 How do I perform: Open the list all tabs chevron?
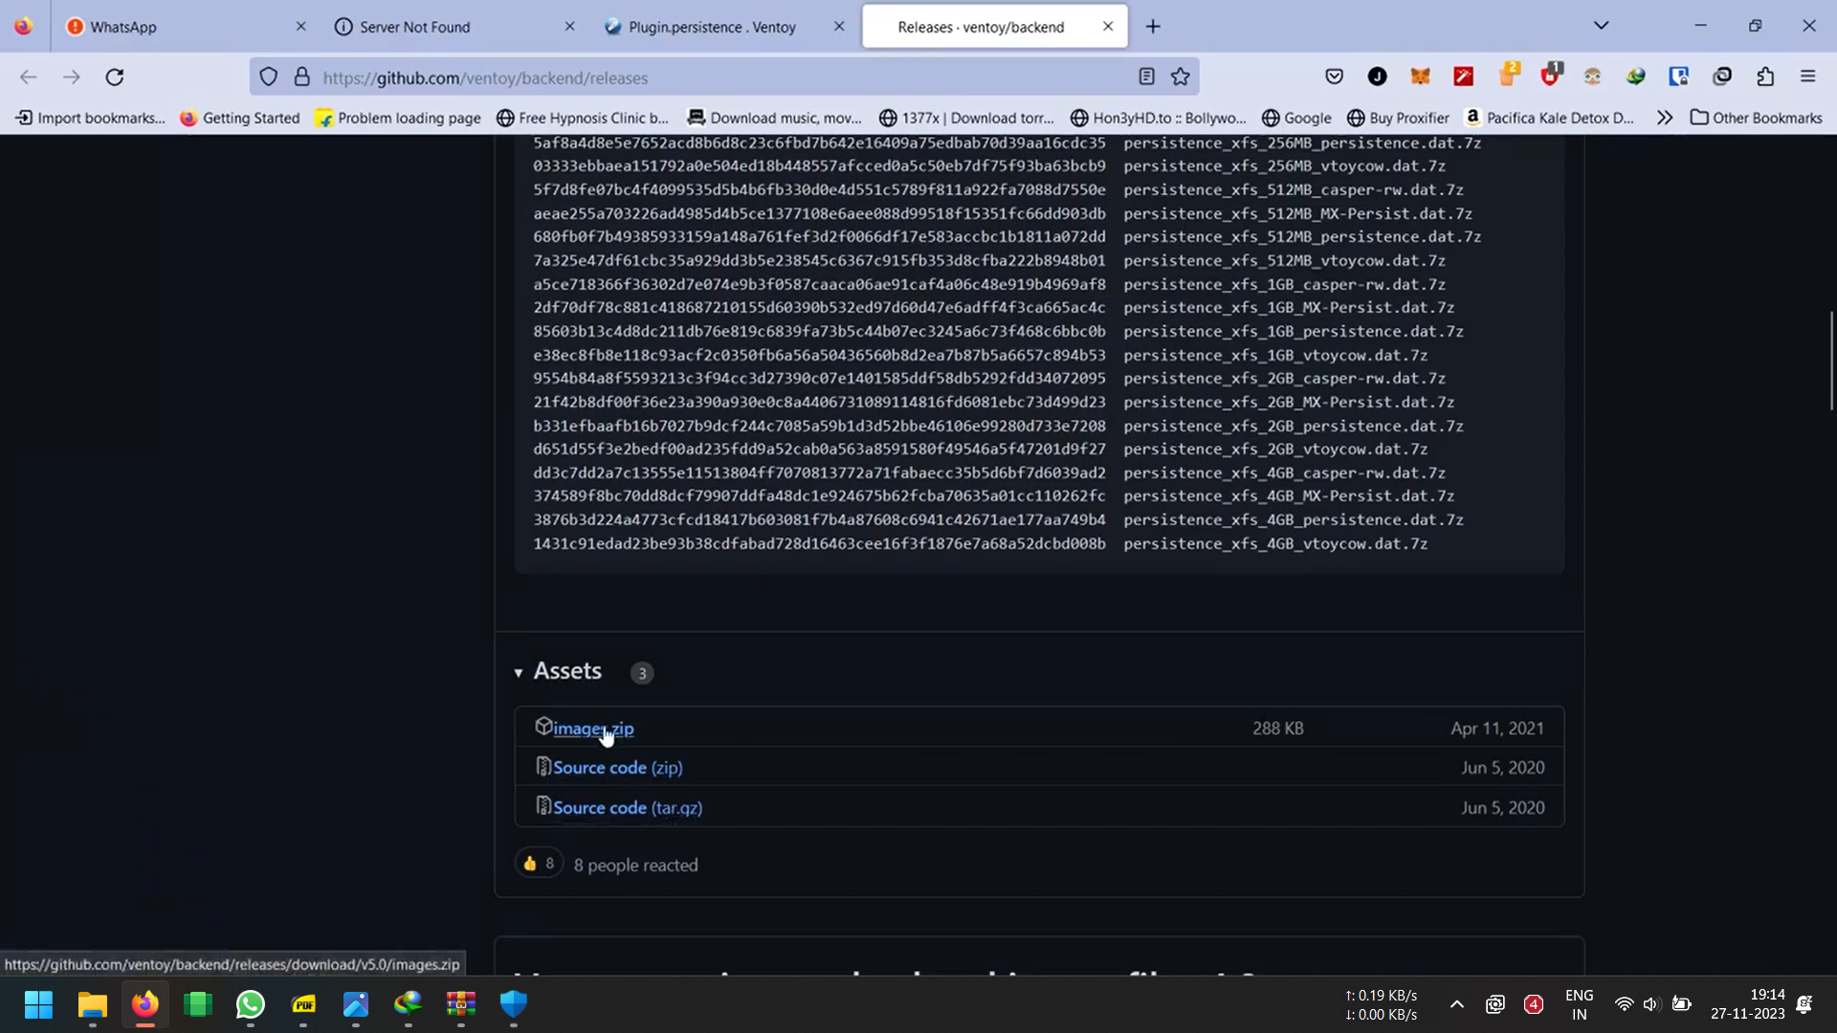pos(1601,26)
